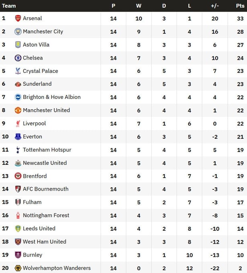
Task: Click the Wolverhampton Wanderers wolf badge
Action: coord(18,268)
